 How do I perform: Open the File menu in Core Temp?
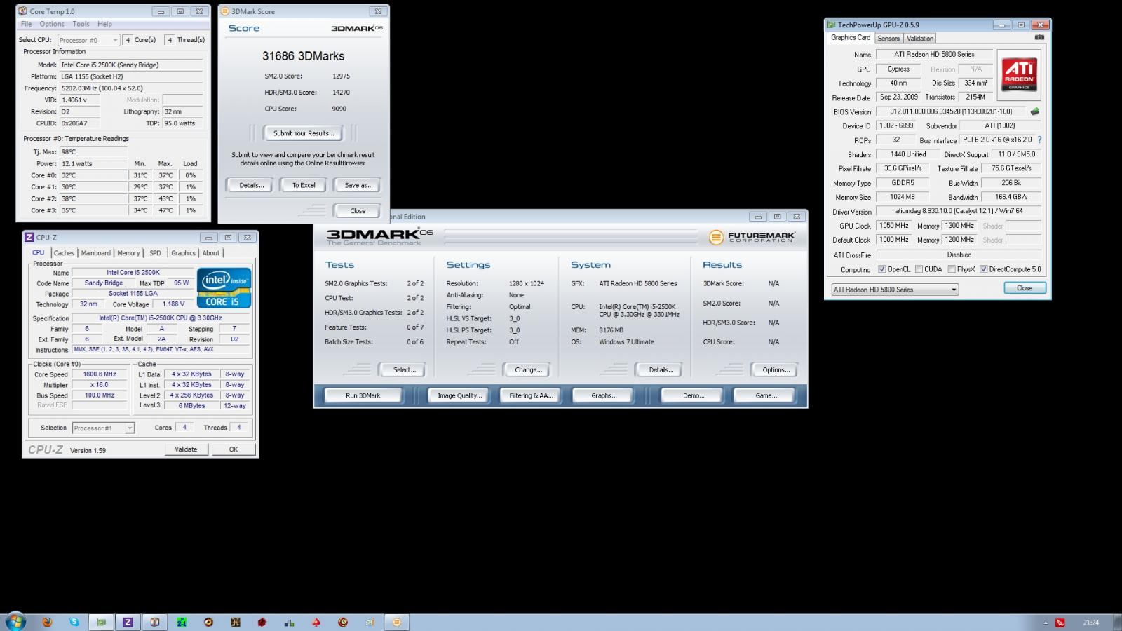pos(26,24)
